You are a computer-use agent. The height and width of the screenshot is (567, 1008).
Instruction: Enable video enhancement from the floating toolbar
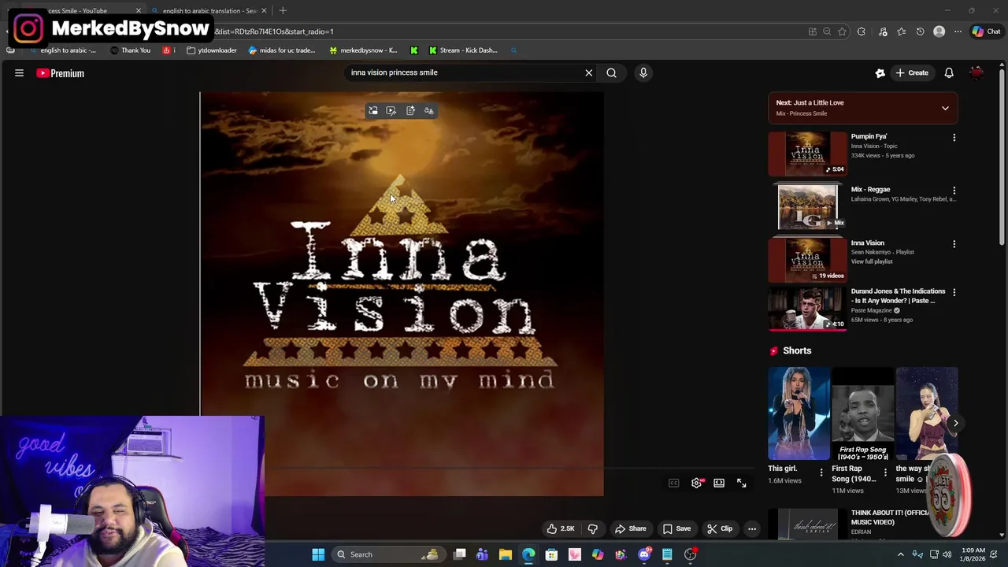point(391,111)
